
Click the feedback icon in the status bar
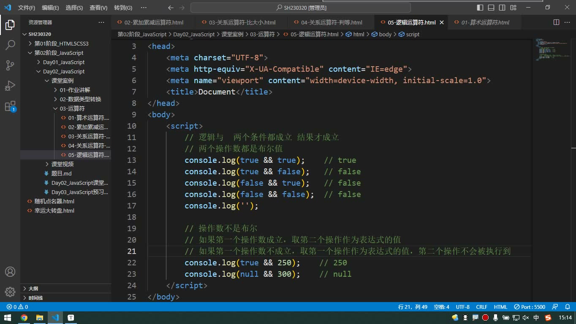(x=555, y=307)
